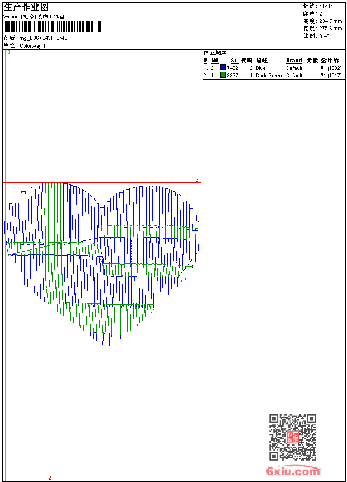Click the 生产作业图 title
The image size is (347, 482).
tap(26, 7)
